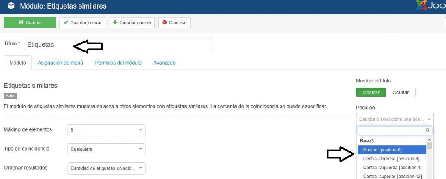Click Guardar y cerrar button

click(x=82, y=23)
